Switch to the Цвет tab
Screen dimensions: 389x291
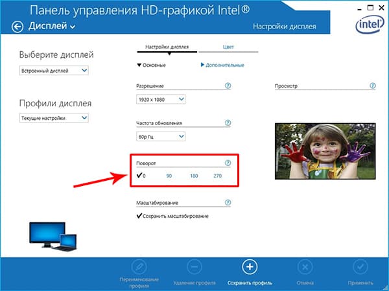coord(228,47)
